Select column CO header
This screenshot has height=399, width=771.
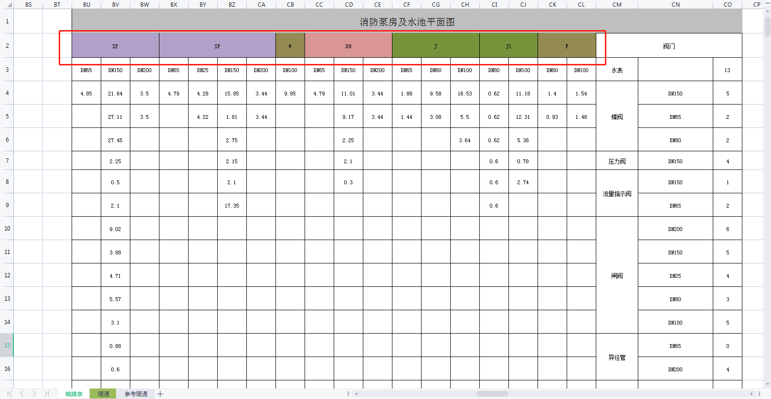(728, 4)
